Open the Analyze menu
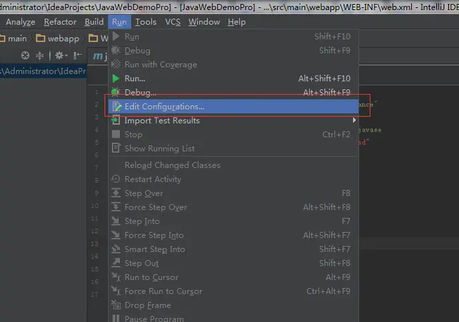 [x=21, y=22]
